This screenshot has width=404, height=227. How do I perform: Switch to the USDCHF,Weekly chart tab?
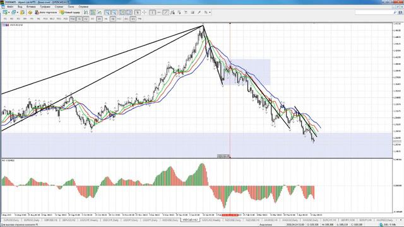coord(89,220)
